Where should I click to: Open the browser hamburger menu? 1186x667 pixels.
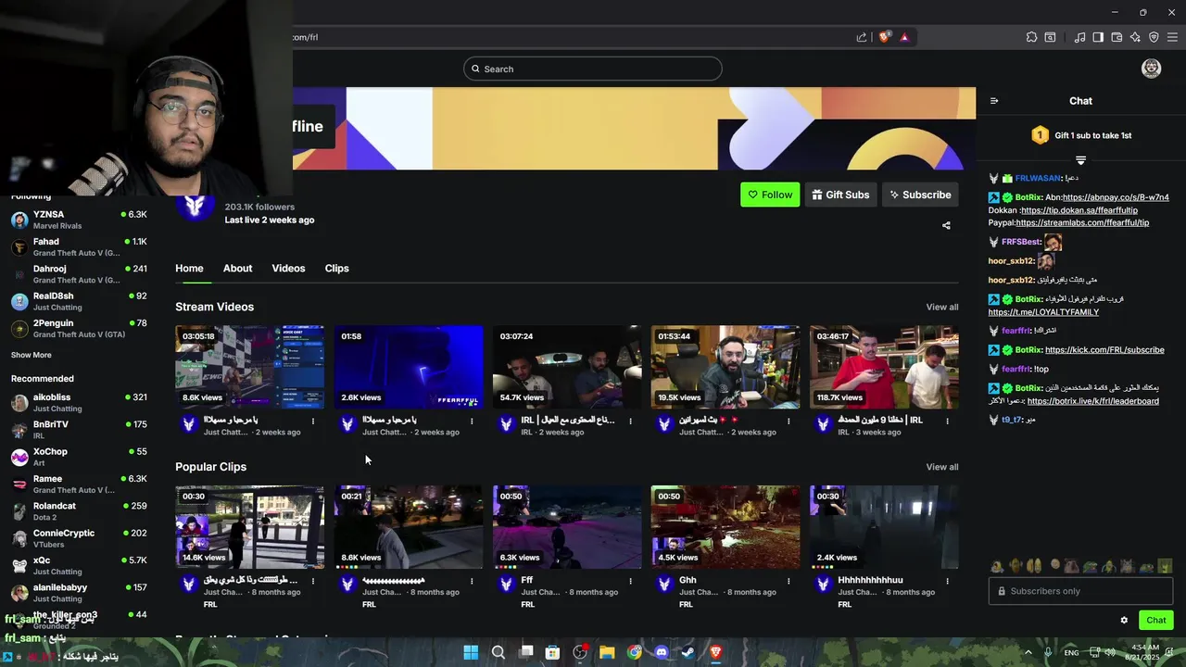(1172, 37)
